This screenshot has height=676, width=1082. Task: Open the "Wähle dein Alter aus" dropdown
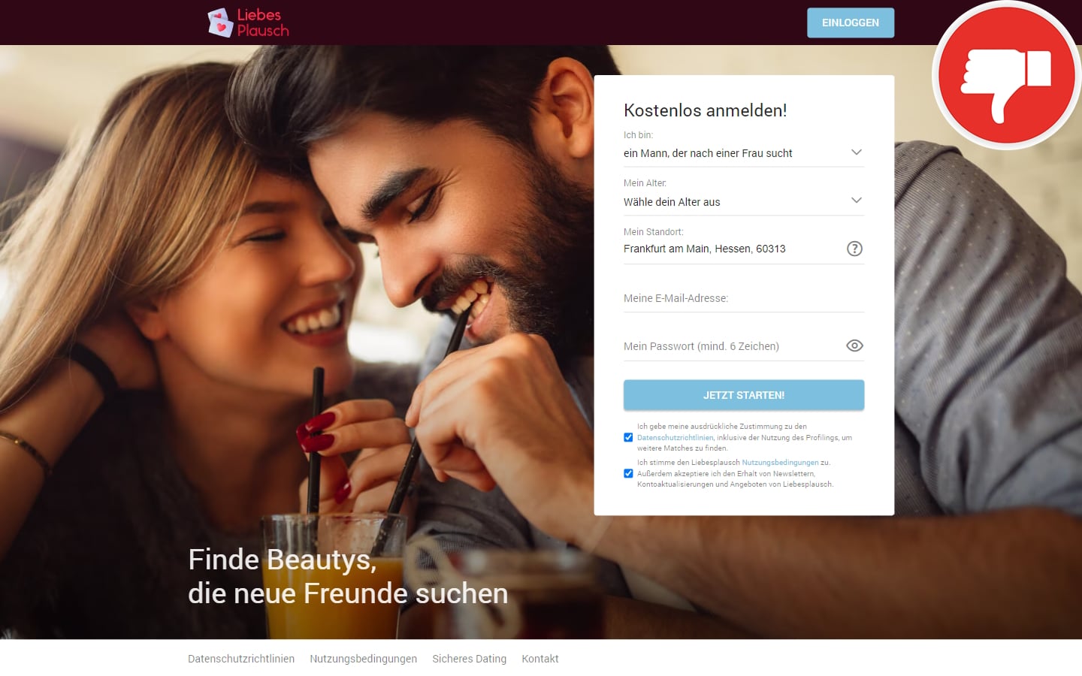point(744,201)
